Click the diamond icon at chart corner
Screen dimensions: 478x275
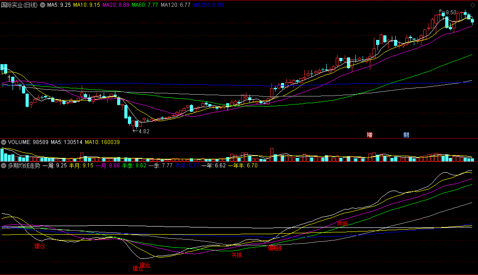tap(473, 5)
